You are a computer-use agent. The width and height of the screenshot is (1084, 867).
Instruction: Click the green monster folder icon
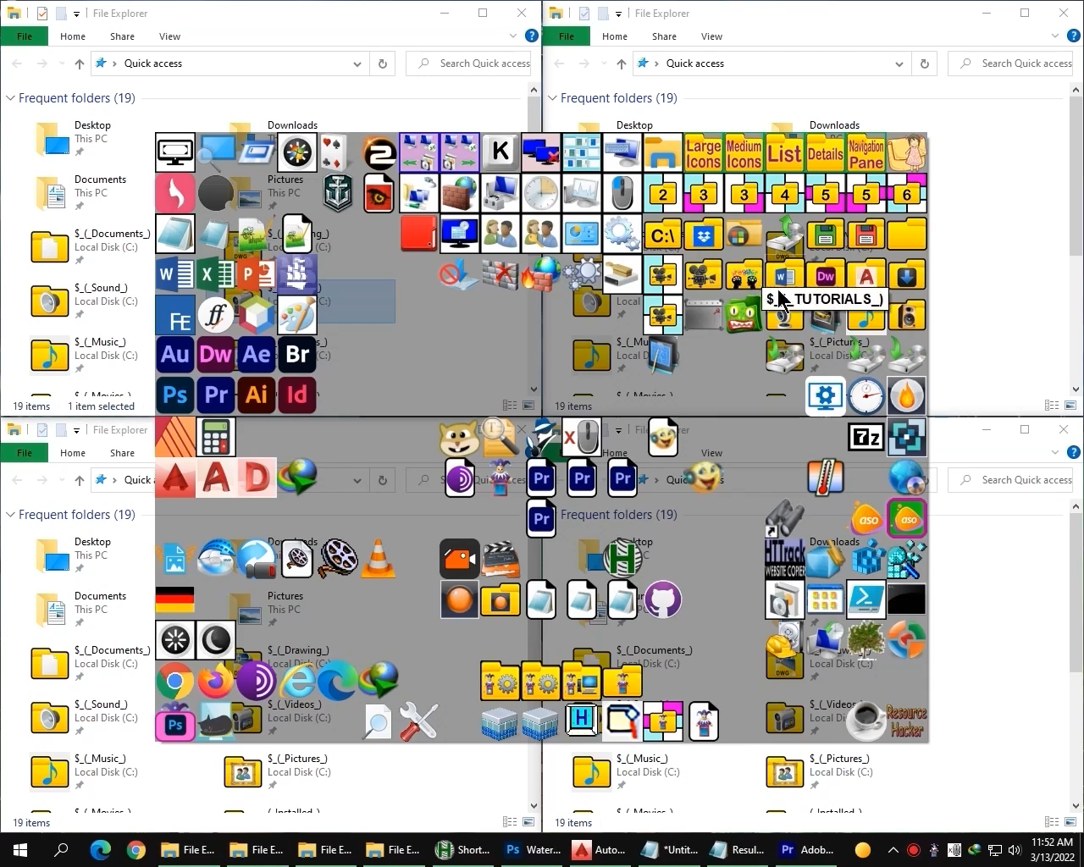[744, 315]
